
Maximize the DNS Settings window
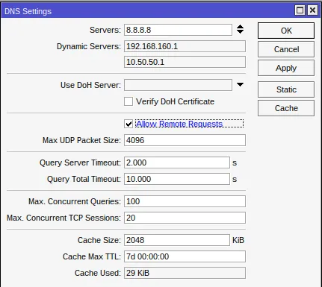[x=300, y=10]
